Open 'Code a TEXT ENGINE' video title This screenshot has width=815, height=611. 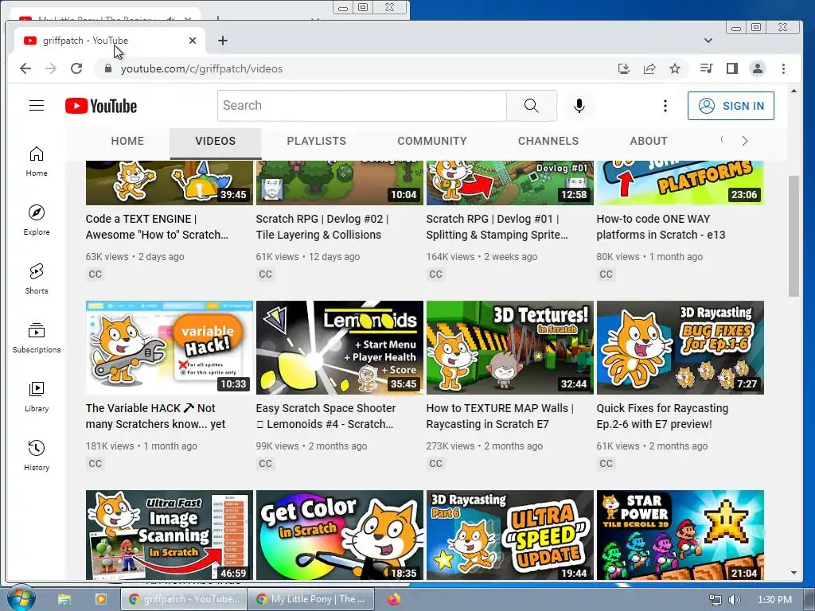157,227
